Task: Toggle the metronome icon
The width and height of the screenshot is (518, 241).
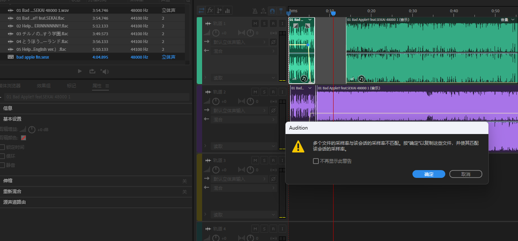Action: [255, 10]
